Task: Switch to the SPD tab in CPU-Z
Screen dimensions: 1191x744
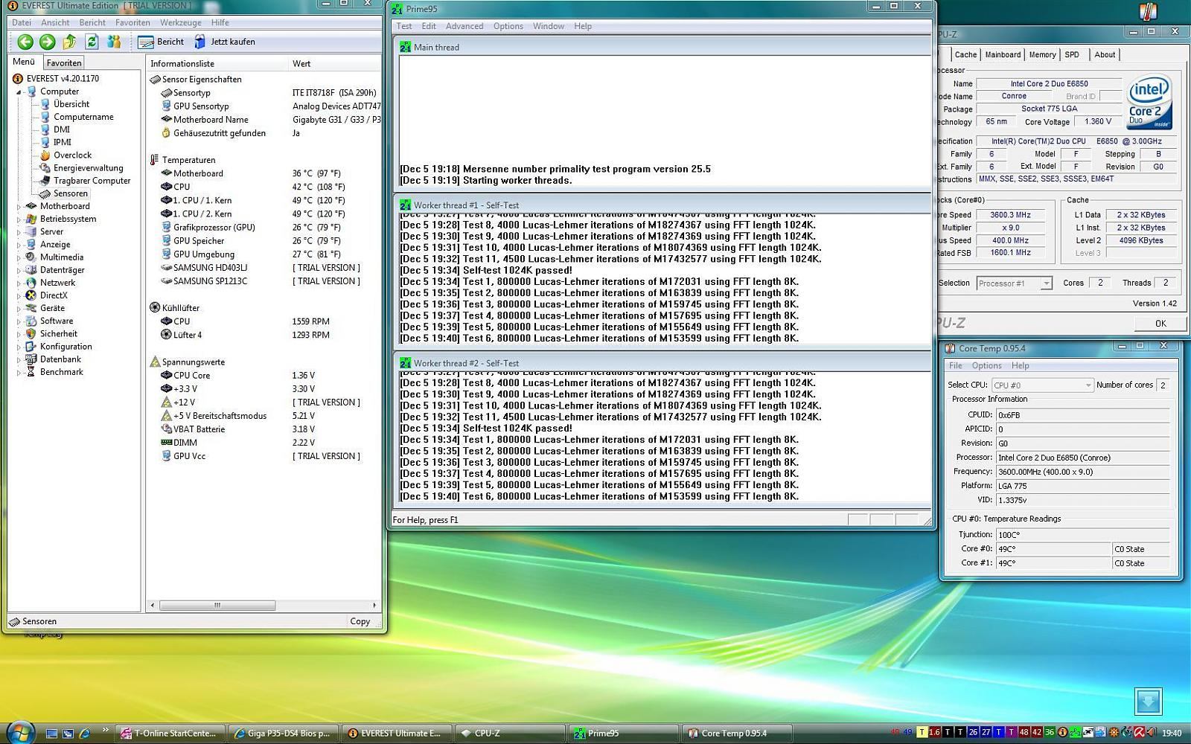Action: pos(1072,54)
